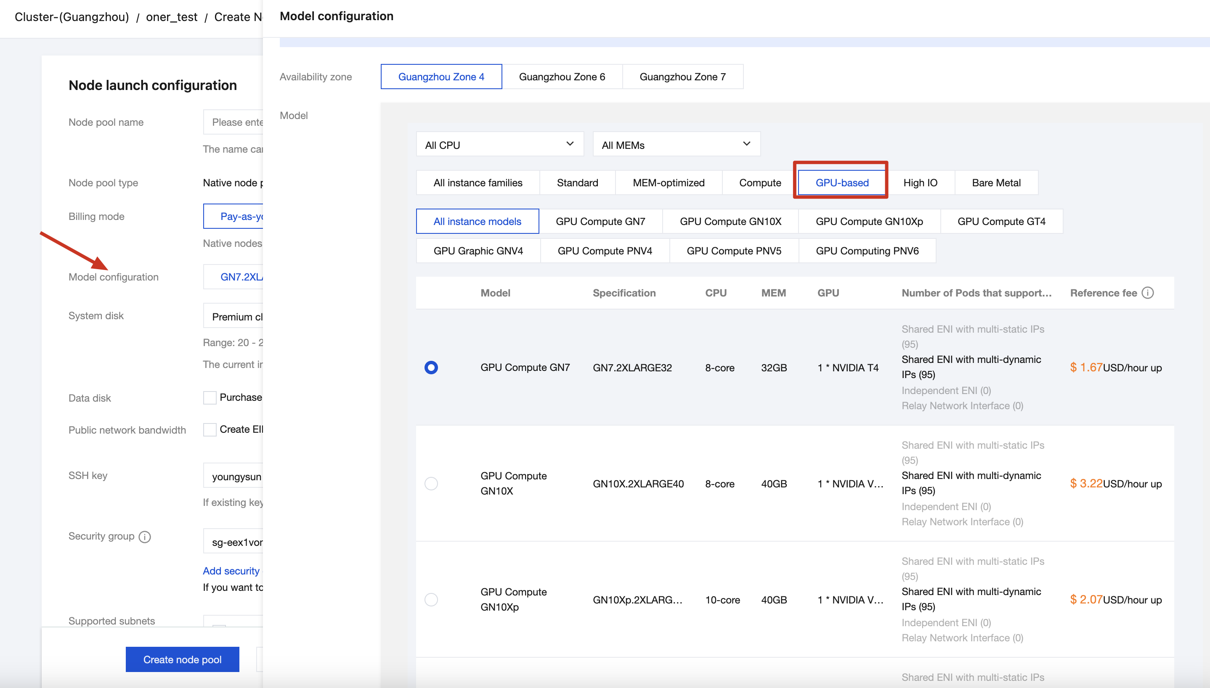Click the Security group info icon
This screenshot has height=688, width=1210.
[x=145, y=537]
